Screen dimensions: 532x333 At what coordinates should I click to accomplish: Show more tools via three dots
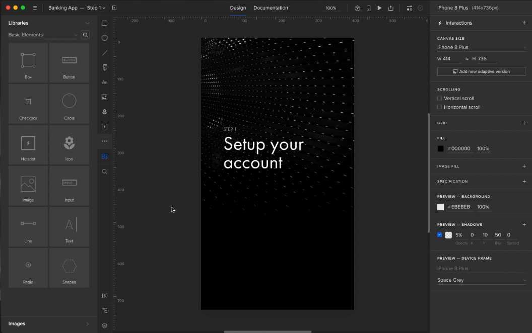(x=104, y=141)
